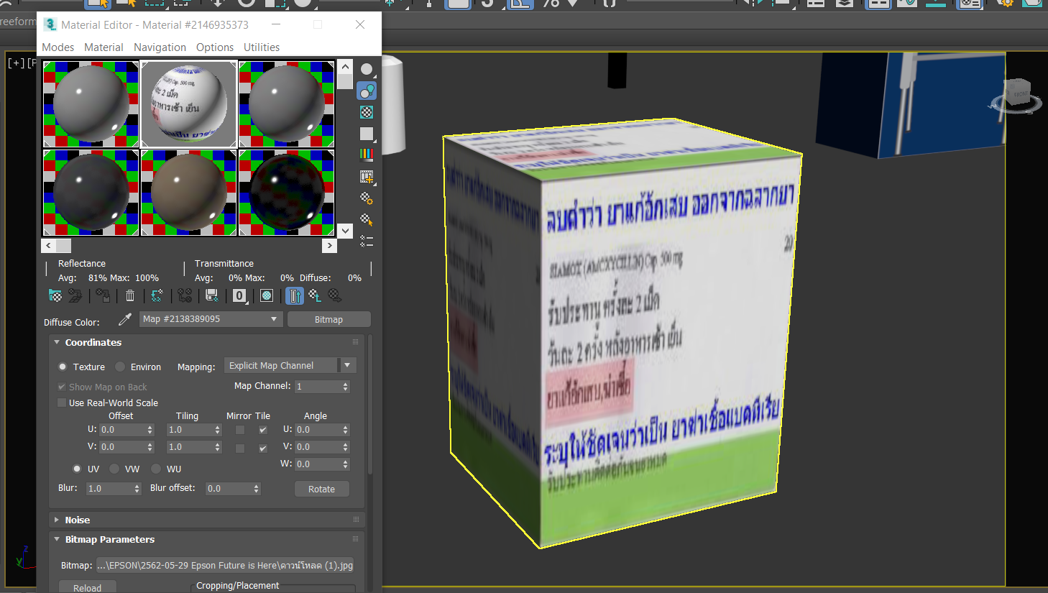This screenshot has width=1048, height=593.
Task: Click the Video Color Check icon
Action: click(x=367, y=154)
